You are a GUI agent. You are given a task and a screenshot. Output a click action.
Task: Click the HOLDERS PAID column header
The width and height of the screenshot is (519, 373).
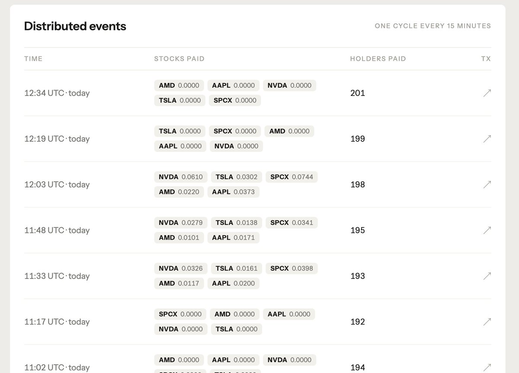point(378,59)
